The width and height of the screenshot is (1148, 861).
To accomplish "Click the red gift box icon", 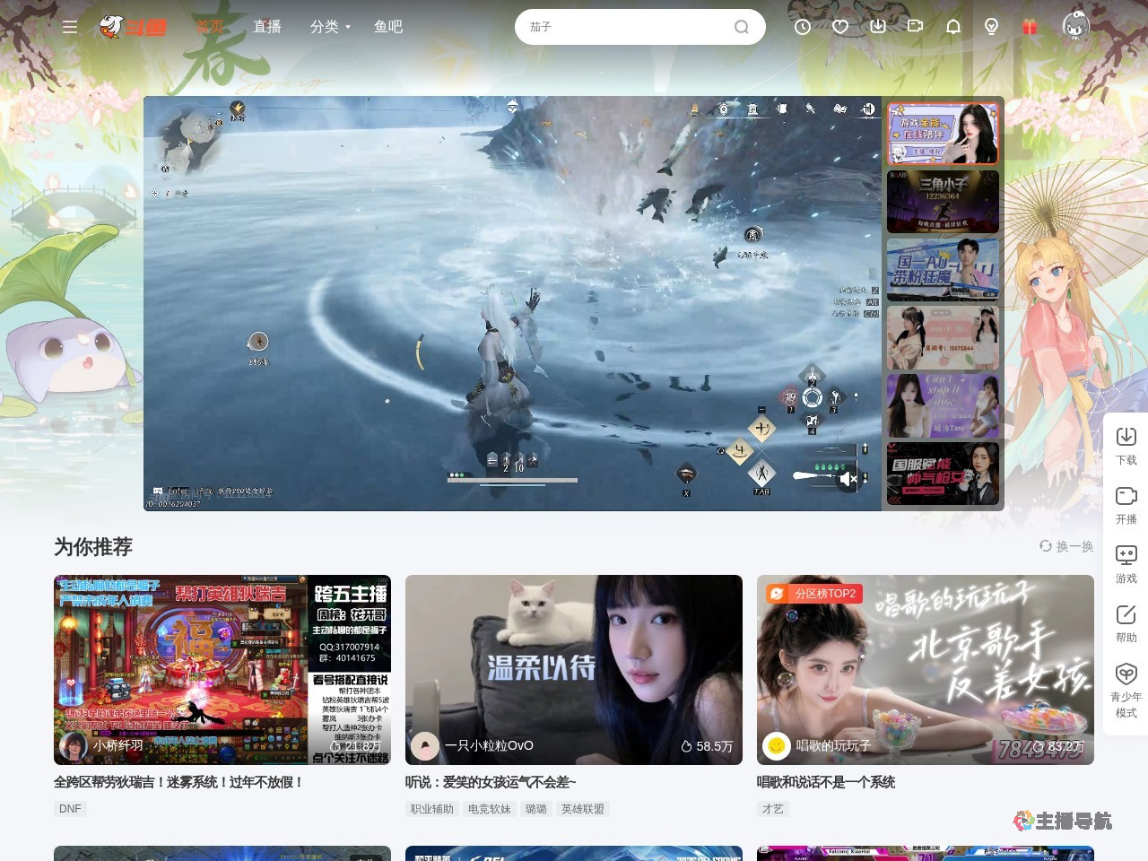I will (x=1030, y=27).
